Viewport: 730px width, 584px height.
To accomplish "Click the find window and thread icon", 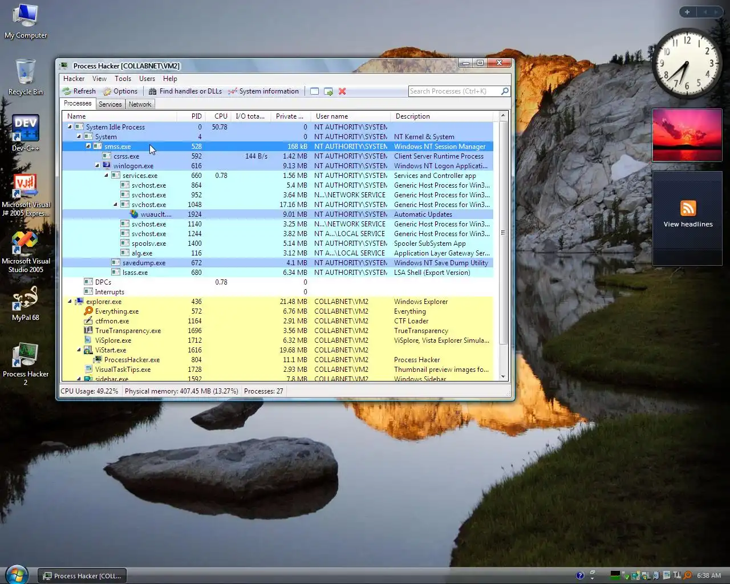I will point(328,91).
